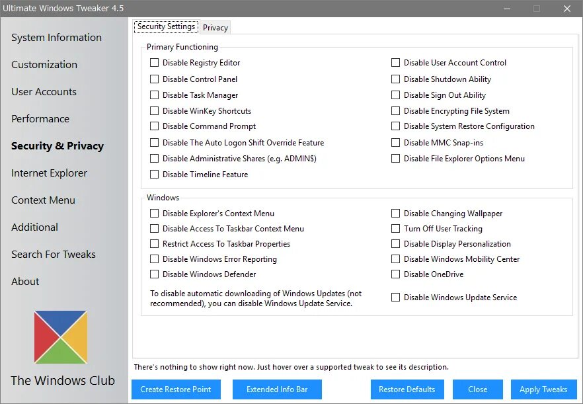Check Disable Control Panel
Image resolution: width=583 pixels, height=404 pixels.
[154, 79]
